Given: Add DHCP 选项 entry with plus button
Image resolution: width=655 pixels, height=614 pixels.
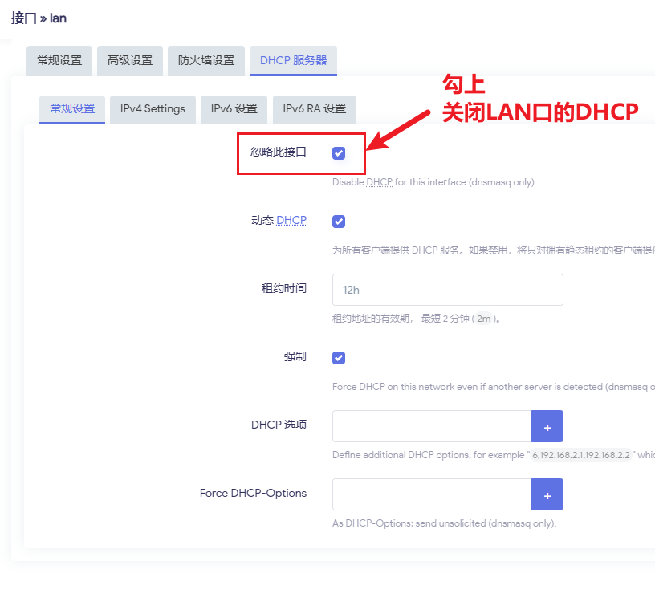Looking at the screenshot, I should tap(547, 426).
